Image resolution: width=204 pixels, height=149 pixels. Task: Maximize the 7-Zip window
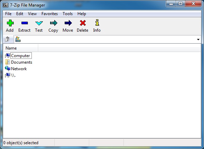tap(180, 4)
